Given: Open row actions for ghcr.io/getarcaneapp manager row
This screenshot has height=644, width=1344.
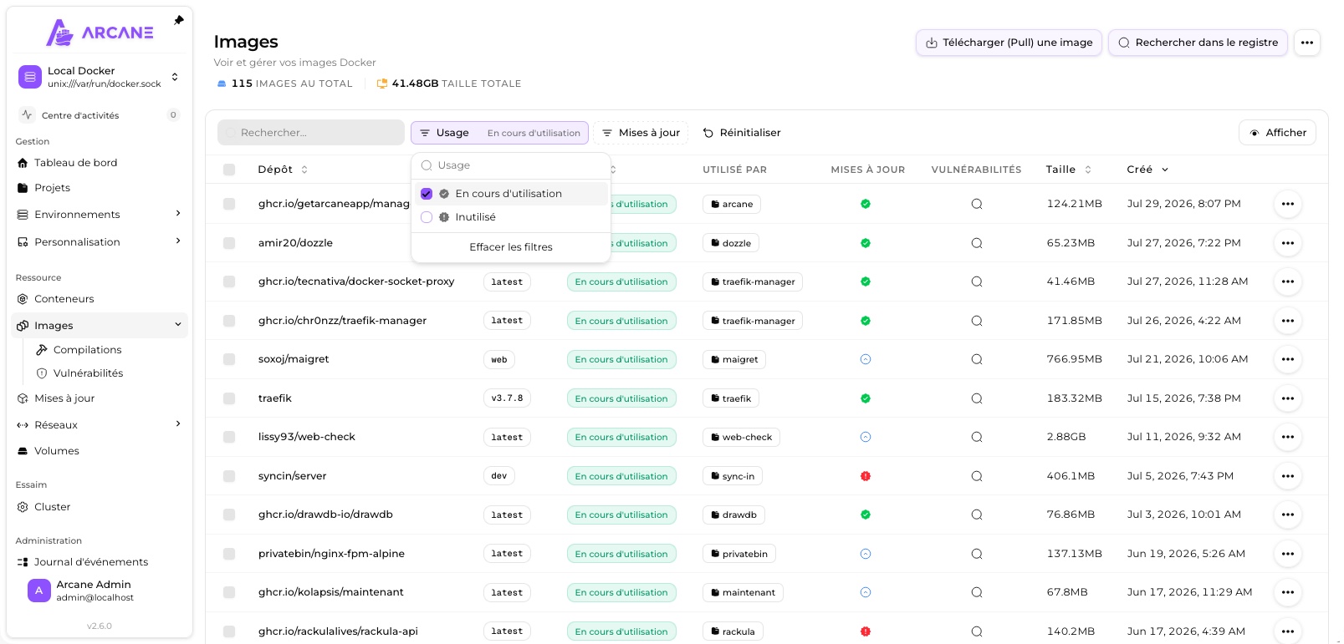Looking at the screenshot, I should pos(1287,204).
